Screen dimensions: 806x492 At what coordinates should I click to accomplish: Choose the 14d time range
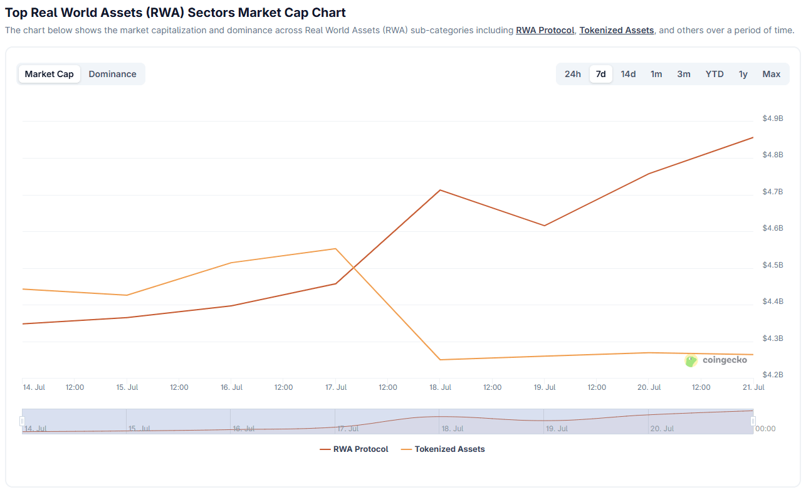[629, 74]
